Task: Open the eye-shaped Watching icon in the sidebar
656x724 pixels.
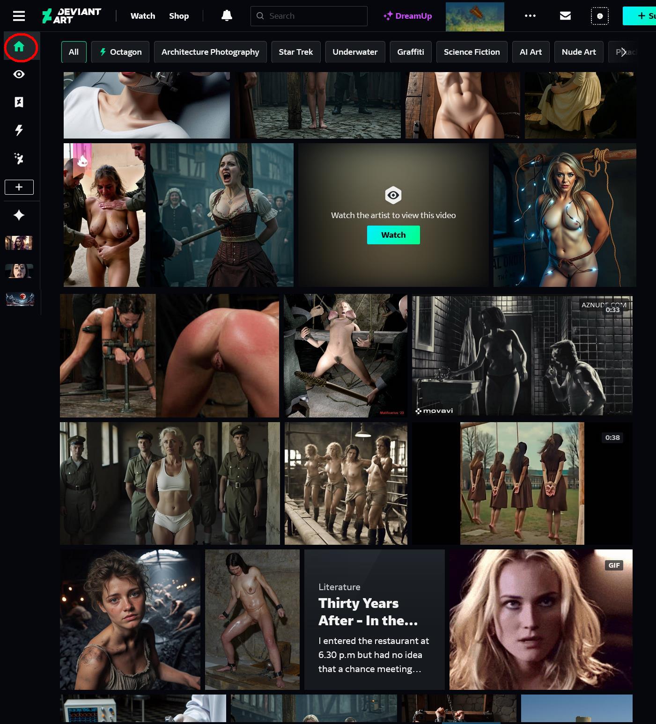Action: click(19, 74)
